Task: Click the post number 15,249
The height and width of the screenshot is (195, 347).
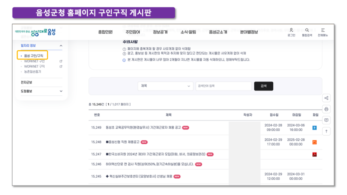Action: pos(96,127)
